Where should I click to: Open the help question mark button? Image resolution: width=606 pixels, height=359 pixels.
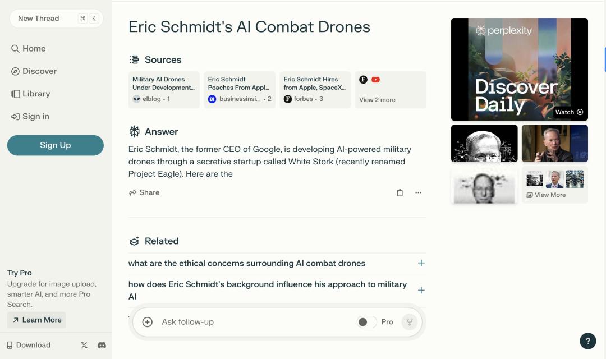[587, 340]
